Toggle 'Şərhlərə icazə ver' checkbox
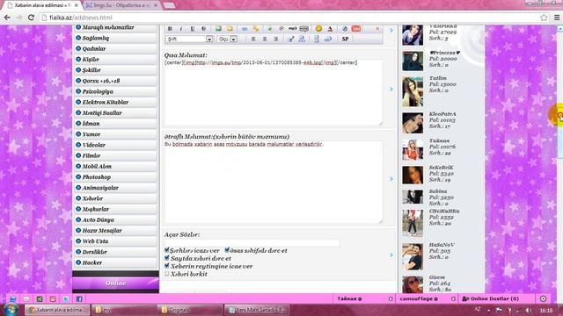Viewport: 563px width, 316px height. (166, 249)
